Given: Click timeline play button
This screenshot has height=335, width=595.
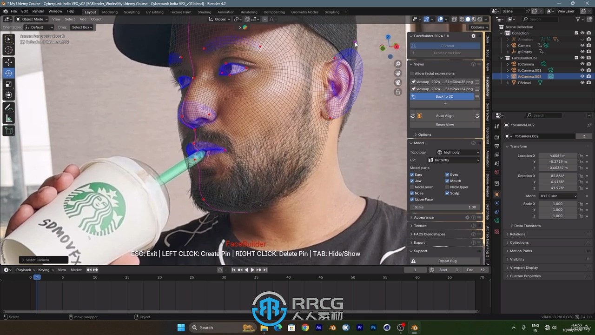Looking at the screenshot, I should tap(252, 270).
